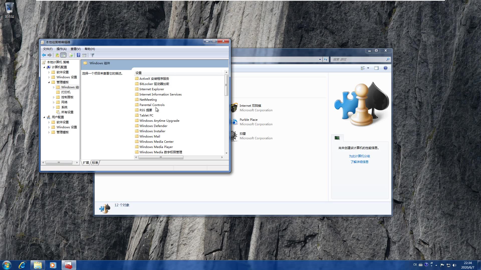The image size is (481, 270).
Task: Switch to the 标准 tab
Action: (95, 162)
